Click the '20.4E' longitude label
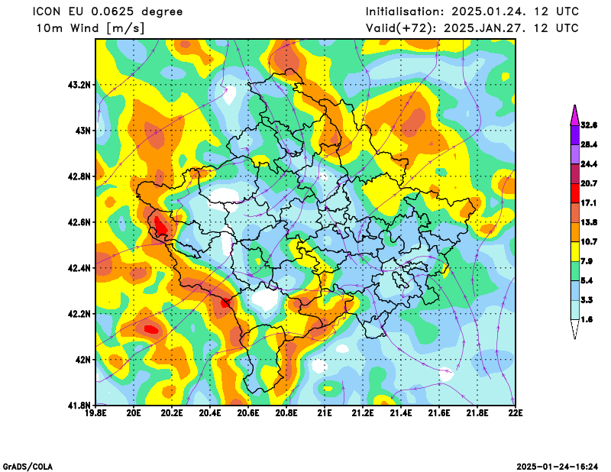Image resolution: width=611 pixels, height=472 pixels. [210, 413]
